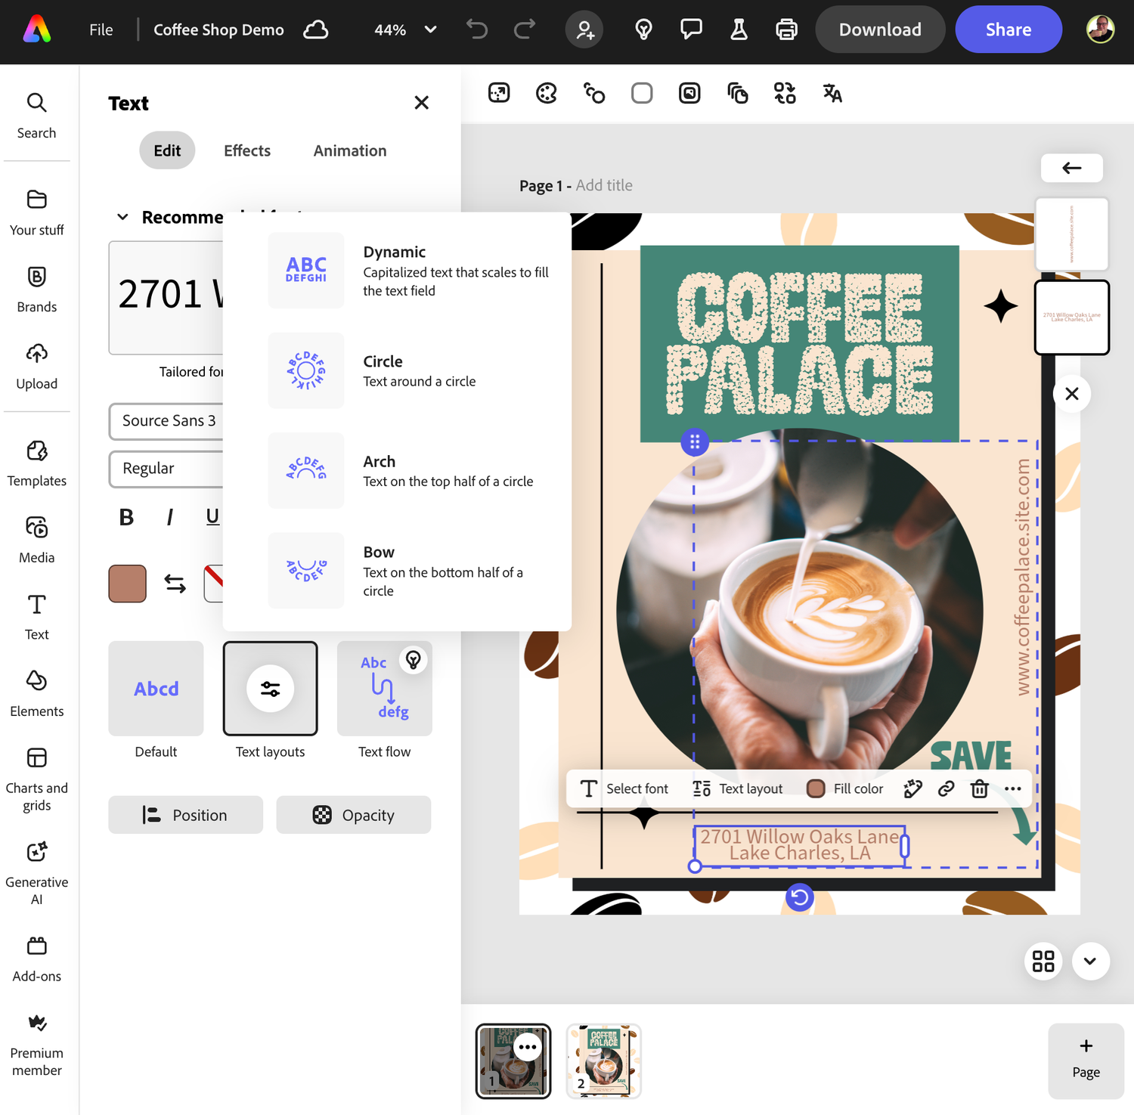Screen dimensions: 1134x1115
Task: Click the Share button
Action: (1009, 29)
